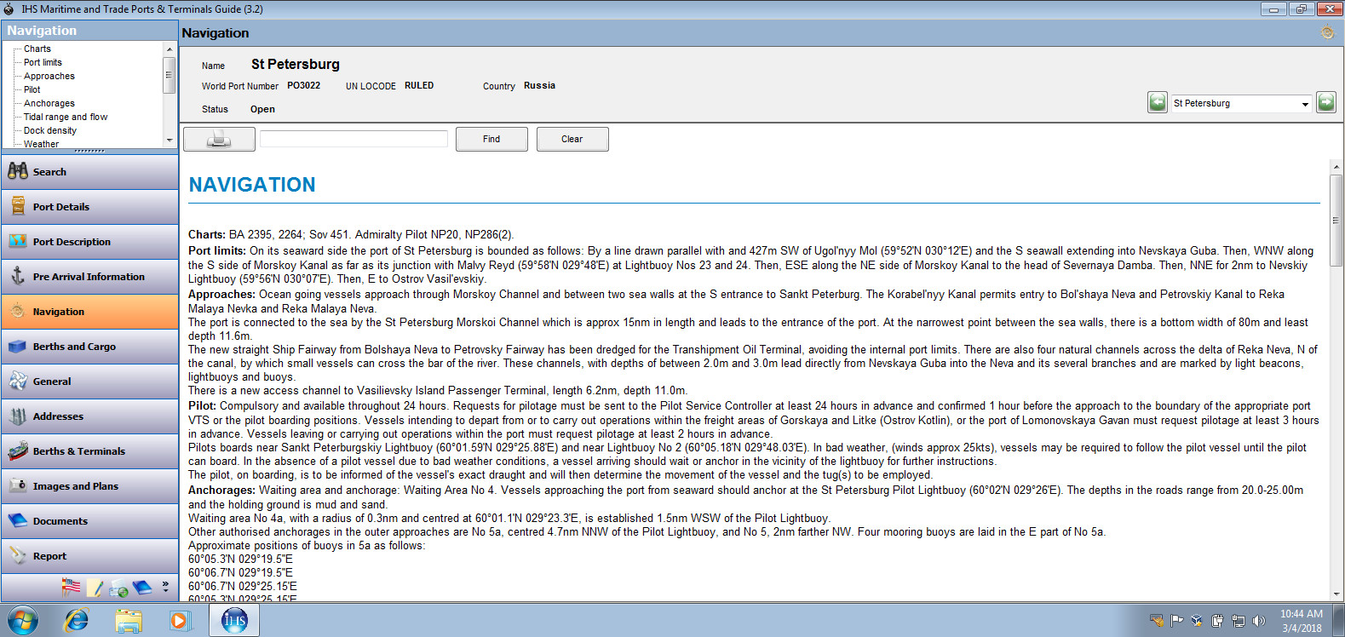1345x637 pixels.
Task: Click the green previous port arrow
Action: point(1157,103)
